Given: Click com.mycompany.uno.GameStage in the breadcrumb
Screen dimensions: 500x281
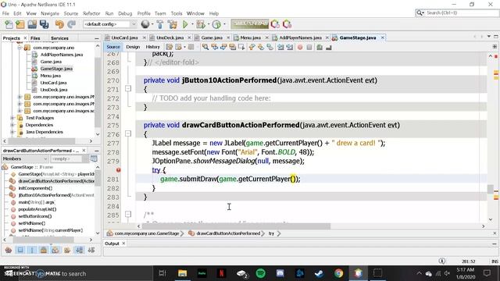Looking at the screenshot, I should (x=147, y=233).
